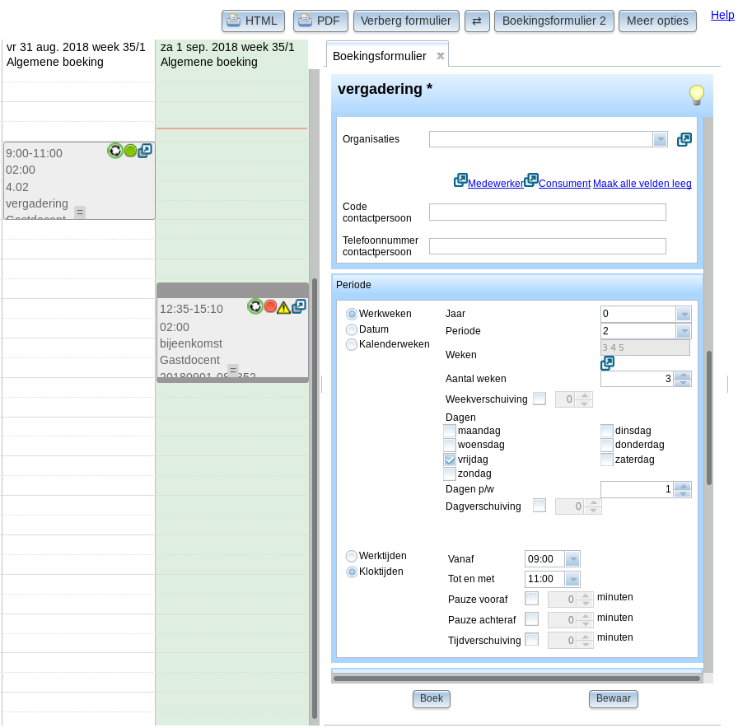The width and height of the screenshot is (738, 728).
Task: Click the Consument link
Action: (564, 184)
